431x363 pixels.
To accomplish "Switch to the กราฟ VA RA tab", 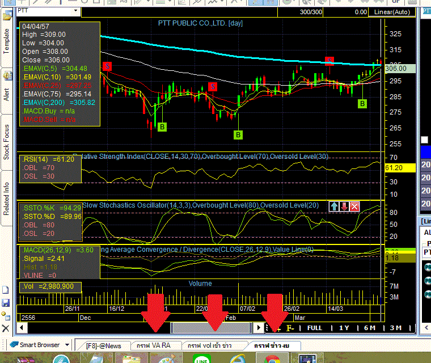I will pos(153,345).
